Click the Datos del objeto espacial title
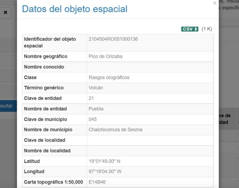This screenshot has width=239, height=188. (x=75, y=9)
